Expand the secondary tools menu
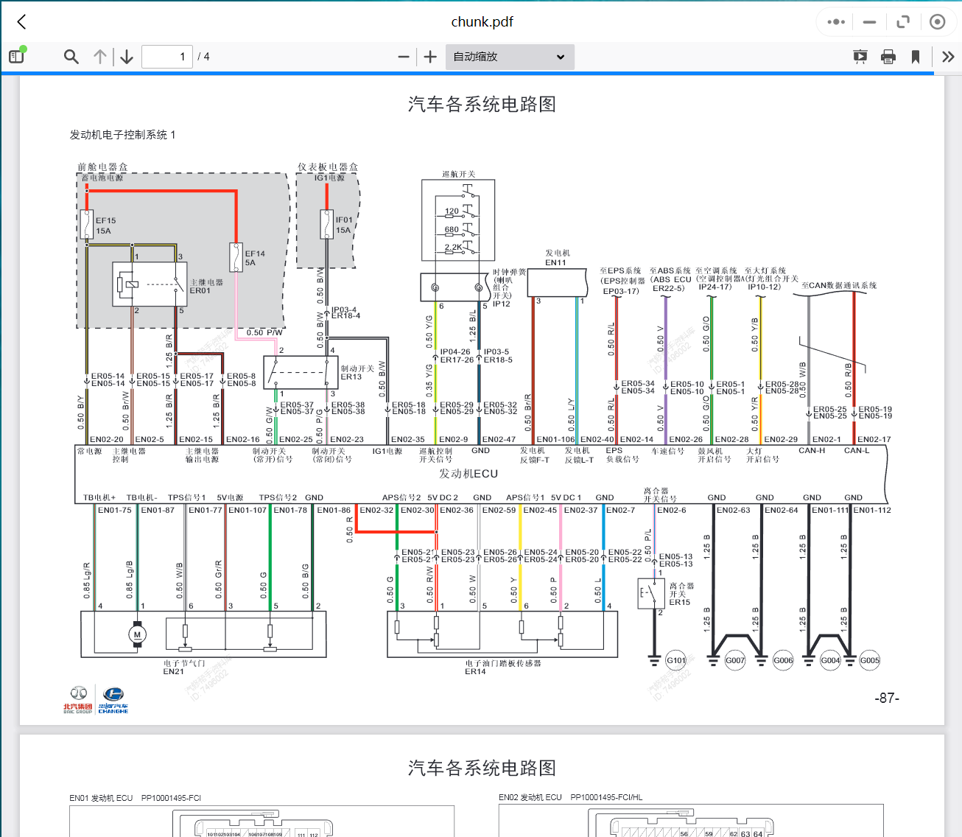The height and width of the screenshot is (837, 962). click(948, 57)
